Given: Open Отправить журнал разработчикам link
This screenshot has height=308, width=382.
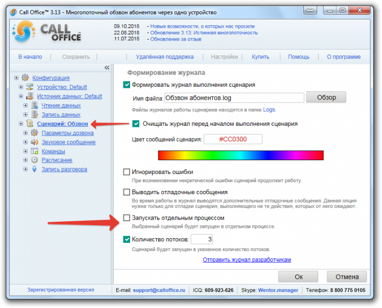Looking at the screenshot, I should (247, 260).
